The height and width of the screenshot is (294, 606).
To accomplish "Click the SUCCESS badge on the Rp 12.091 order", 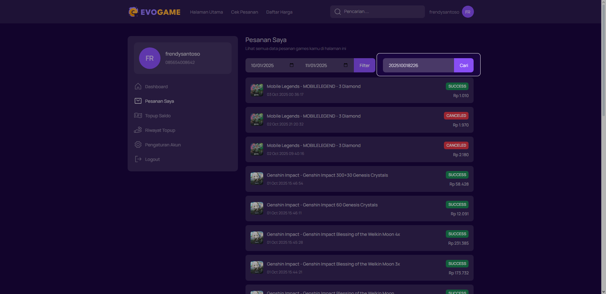I will coord(457,205).
